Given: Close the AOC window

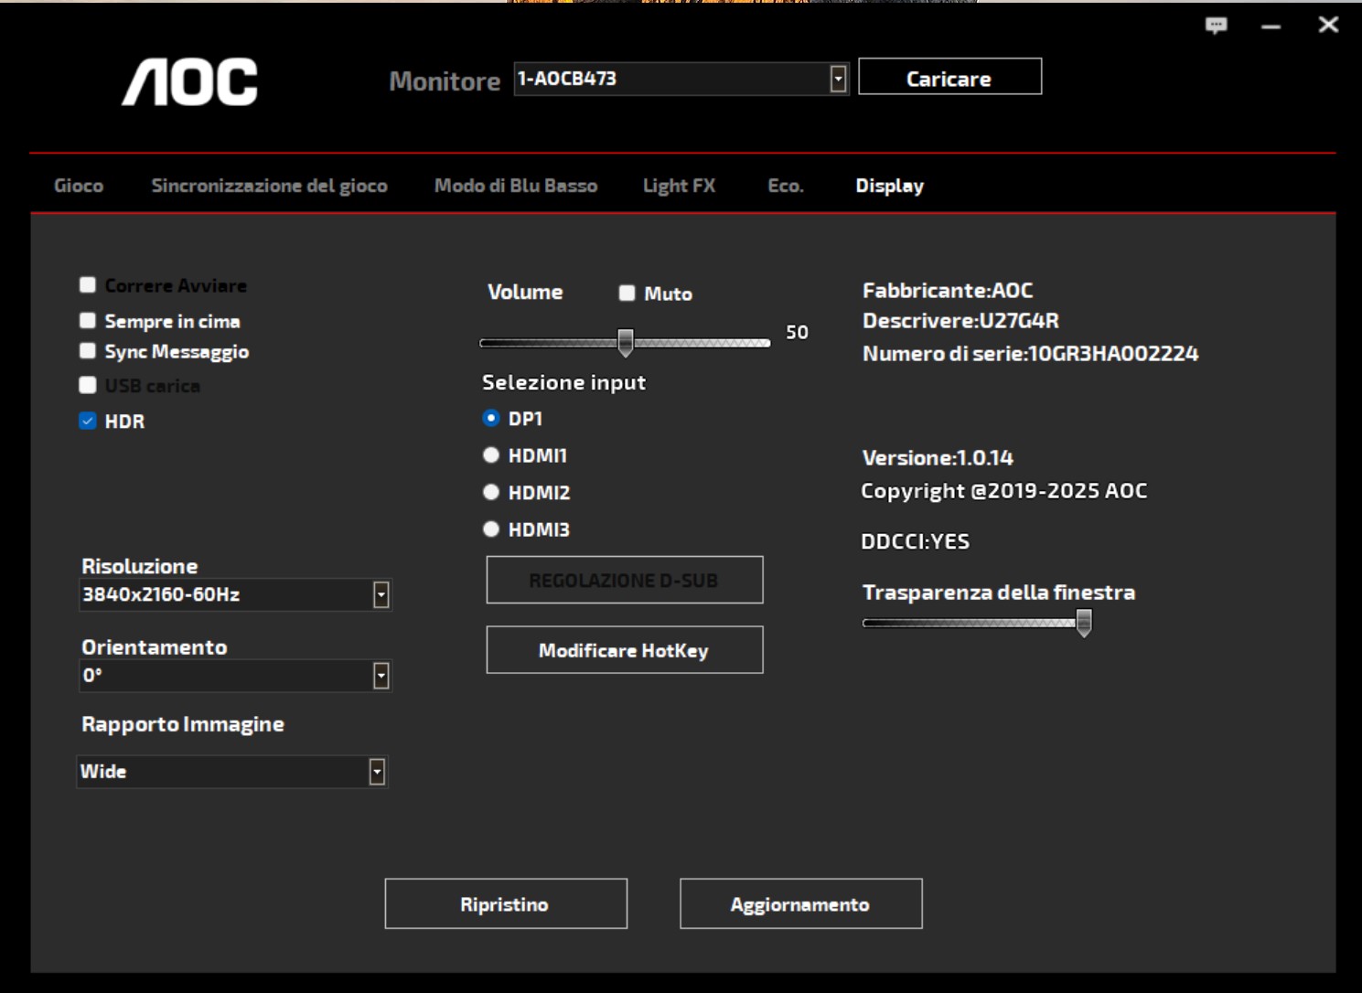Looking at the screenshot, I should [x=1328, y=25].
